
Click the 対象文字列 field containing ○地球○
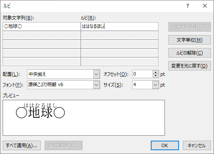tap(42, 26)
